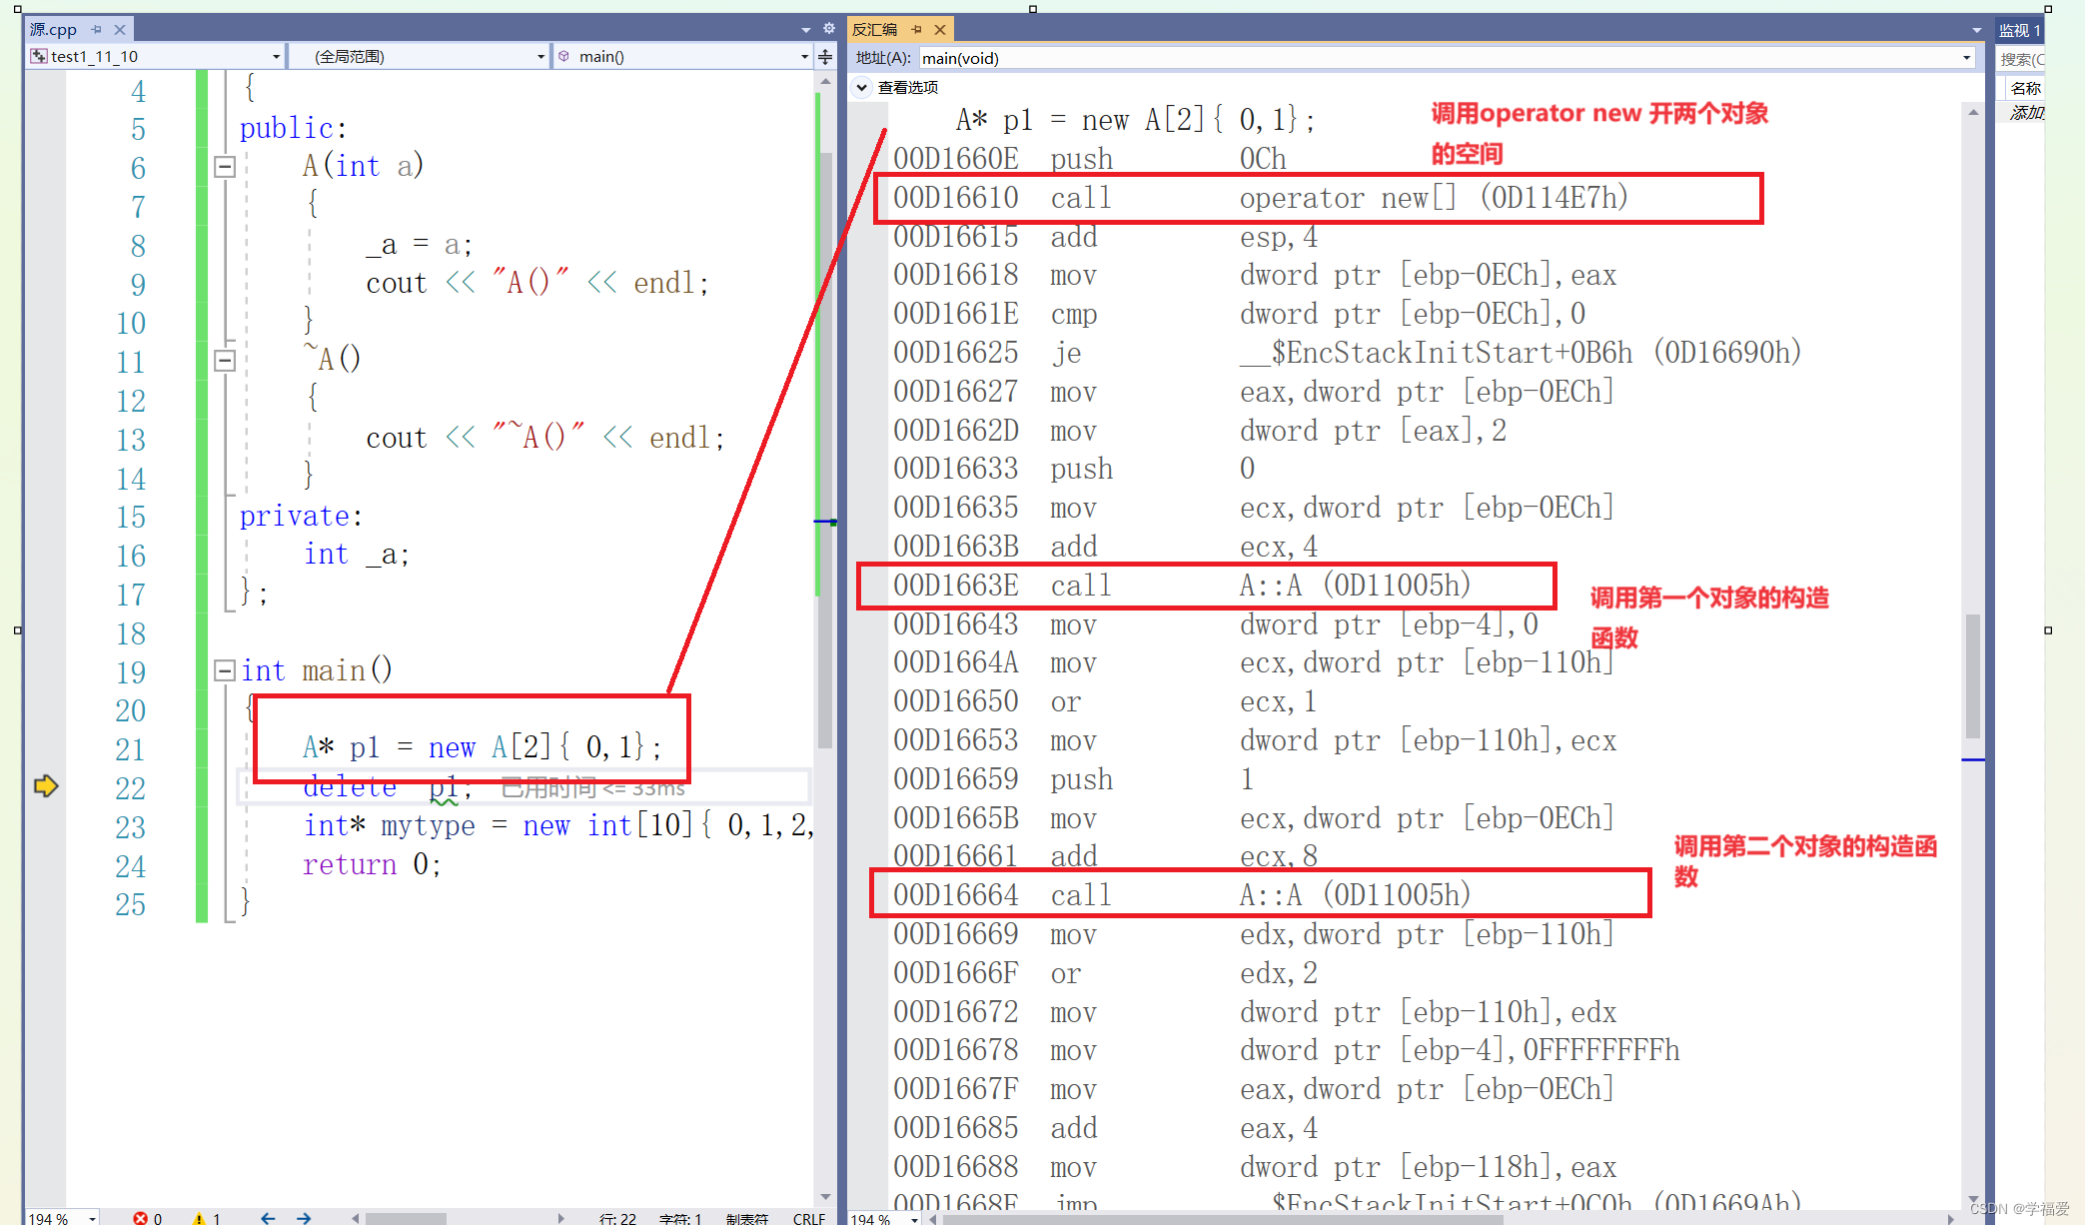Open the main() function dropdown selector

[x=810, y=58]
